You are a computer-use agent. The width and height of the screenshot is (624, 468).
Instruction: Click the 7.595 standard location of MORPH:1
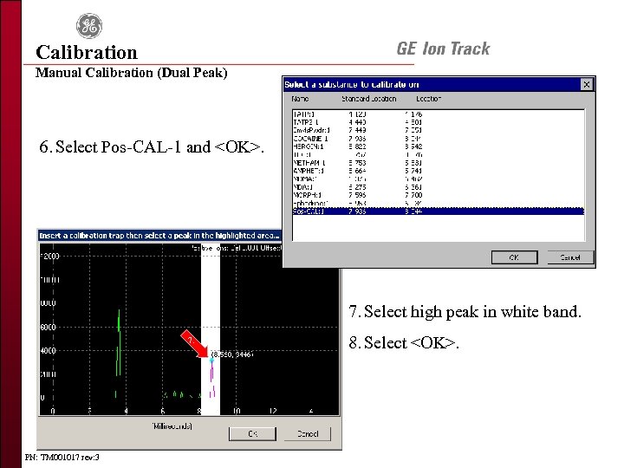pos(357,195)
